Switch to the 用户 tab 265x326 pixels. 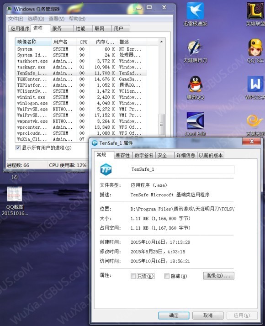[x=121, y=28]
